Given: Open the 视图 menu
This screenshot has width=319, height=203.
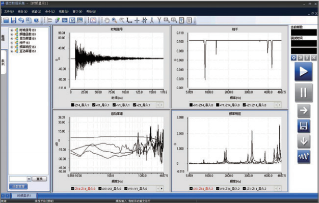Looking at the screenshot, I should click(x=64, y=12).
